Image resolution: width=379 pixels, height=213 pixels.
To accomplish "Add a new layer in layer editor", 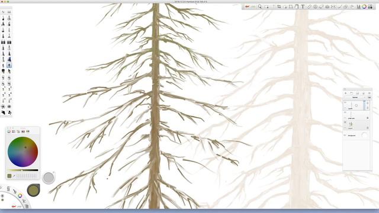I will [346, 93].
